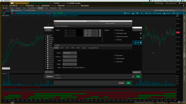
Task: Enable Left axis checkbox
Action: point(115,40)
